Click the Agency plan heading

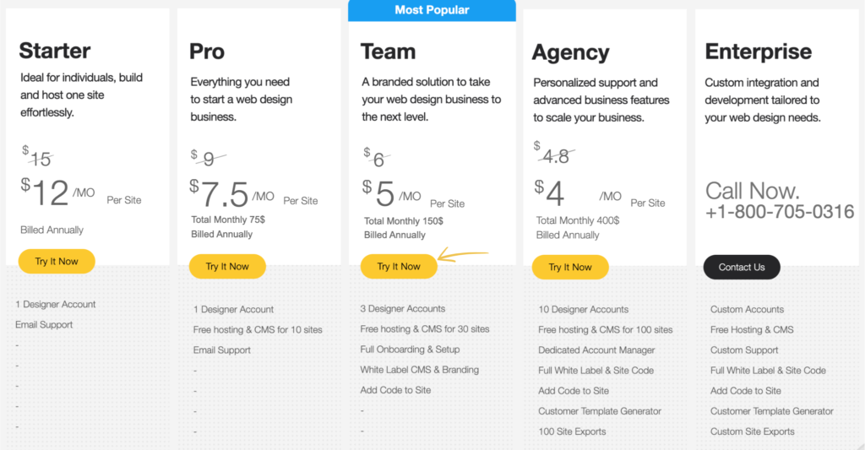(x=571, y=53)
